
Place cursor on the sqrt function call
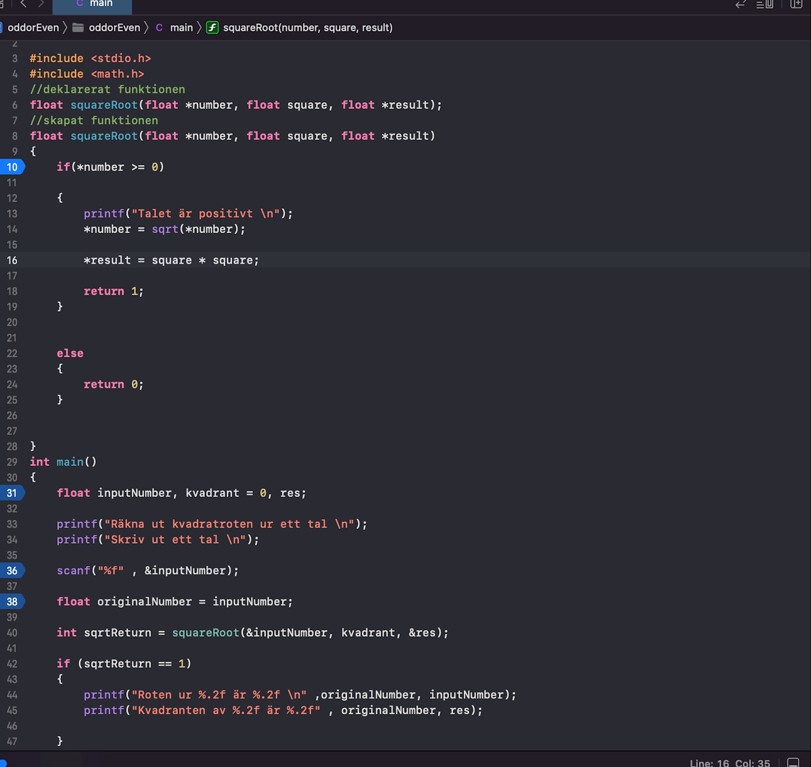tap(165, 229)
